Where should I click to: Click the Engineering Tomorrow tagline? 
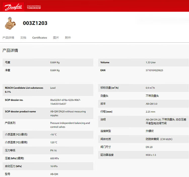(34, 7)
